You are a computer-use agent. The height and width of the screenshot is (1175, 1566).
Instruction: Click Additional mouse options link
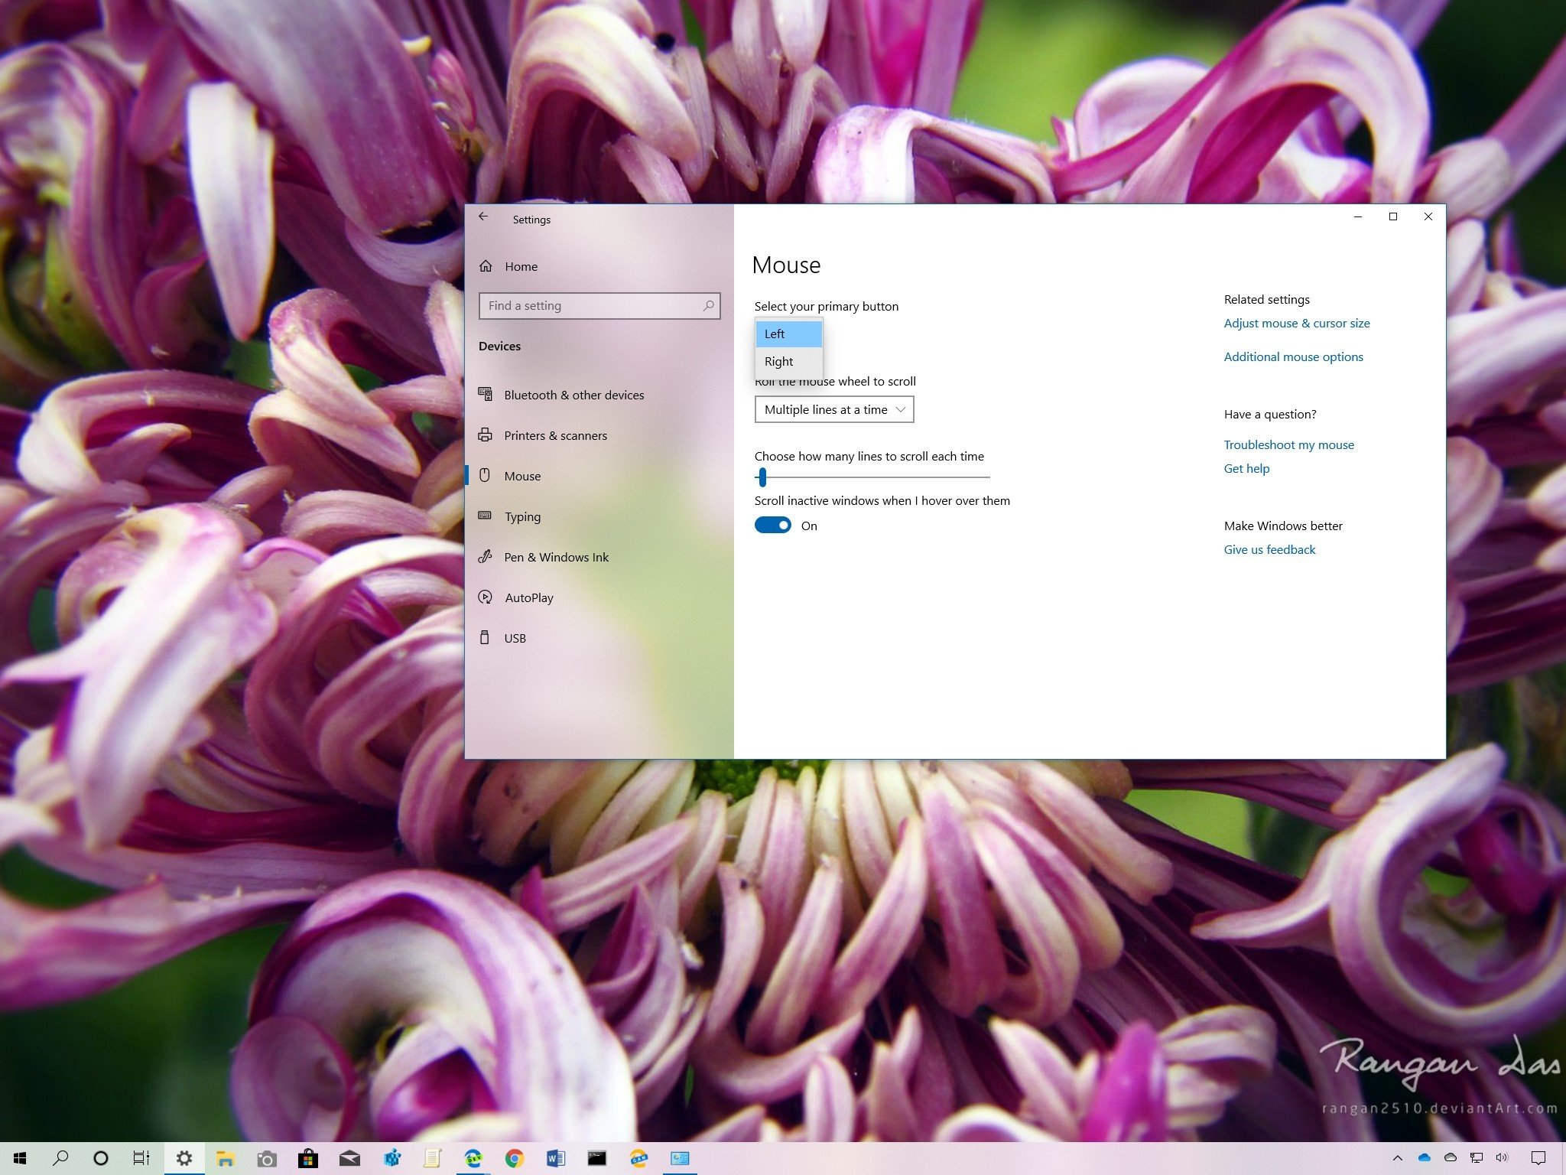pyautogui.click(x=1292, y=356)
